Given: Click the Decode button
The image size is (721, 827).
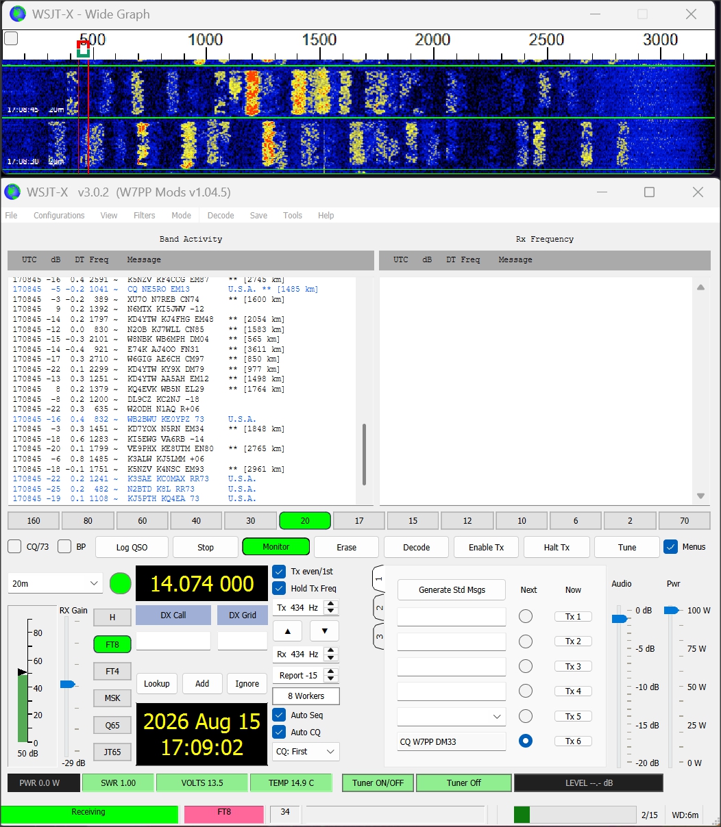Looking at the screenshot, I should coord(417,547).
